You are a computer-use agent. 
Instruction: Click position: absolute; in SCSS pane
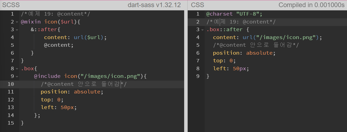(72, 92)
